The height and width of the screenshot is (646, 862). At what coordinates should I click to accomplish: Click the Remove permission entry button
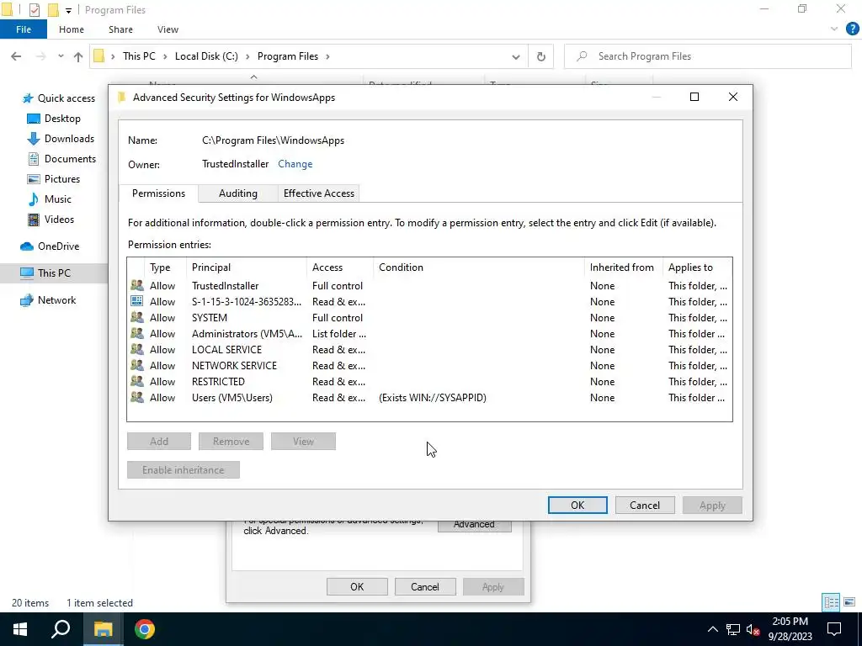pos(231,441)
